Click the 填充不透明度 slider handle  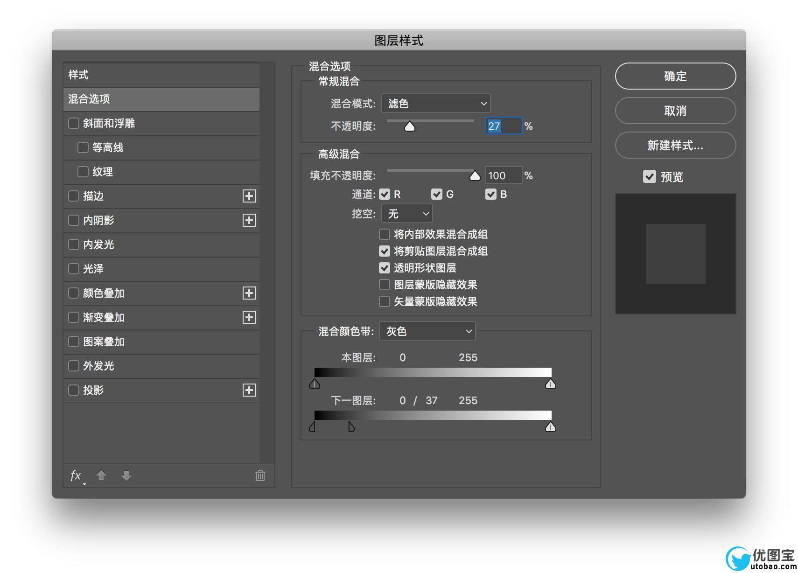(475, 175)
